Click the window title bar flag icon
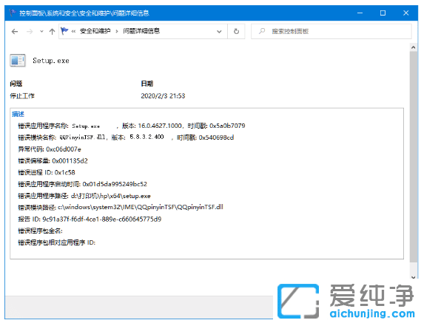The height and width of the screenshot is (323, 421). (13, 13)
